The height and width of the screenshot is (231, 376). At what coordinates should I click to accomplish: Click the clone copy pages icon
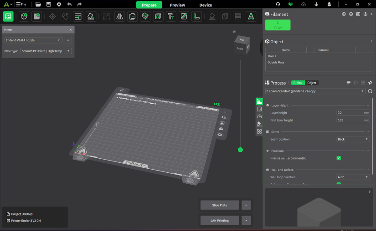[132, 16]
